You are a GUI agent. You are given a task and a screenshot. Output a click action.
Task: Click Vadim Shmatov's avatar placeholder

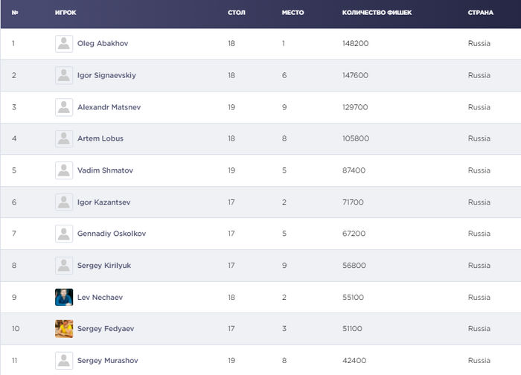click(64, 170)
